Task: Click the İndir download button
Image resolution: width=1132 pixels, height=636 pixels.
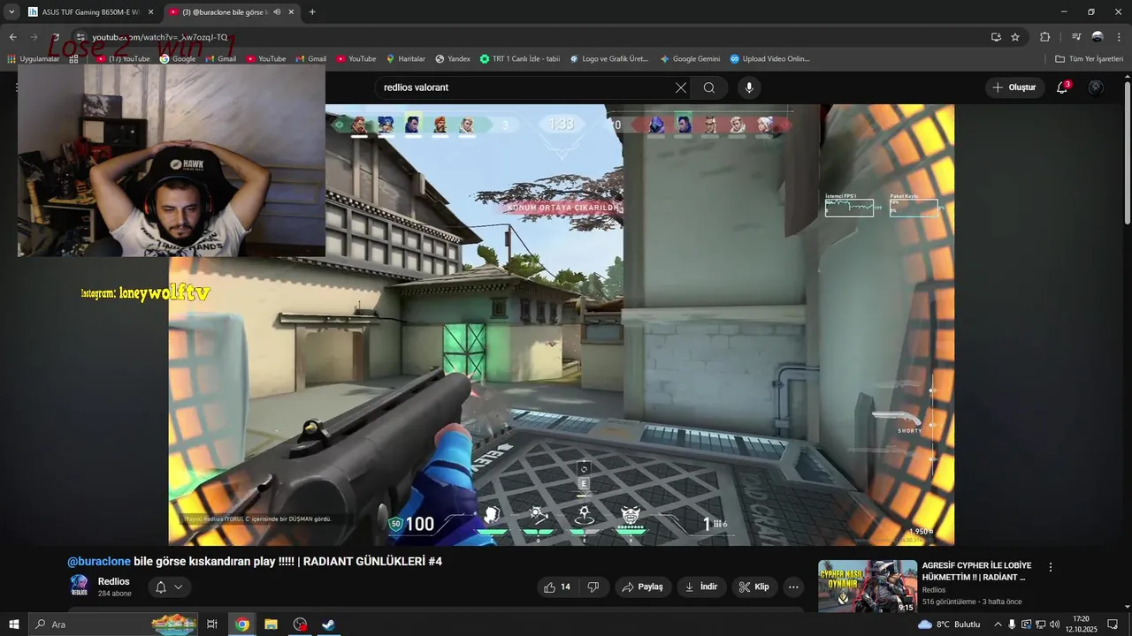Action: coord(701,587)
